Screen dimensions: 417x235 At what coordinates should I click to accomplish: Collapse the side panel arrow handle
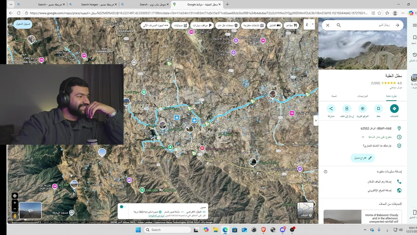click(x=315, y=121)
